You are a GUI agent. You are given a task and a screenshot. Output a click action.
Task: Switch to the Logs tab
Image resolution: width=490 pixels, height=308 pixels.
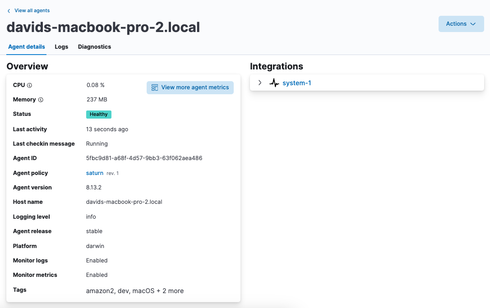pos(61,47)
